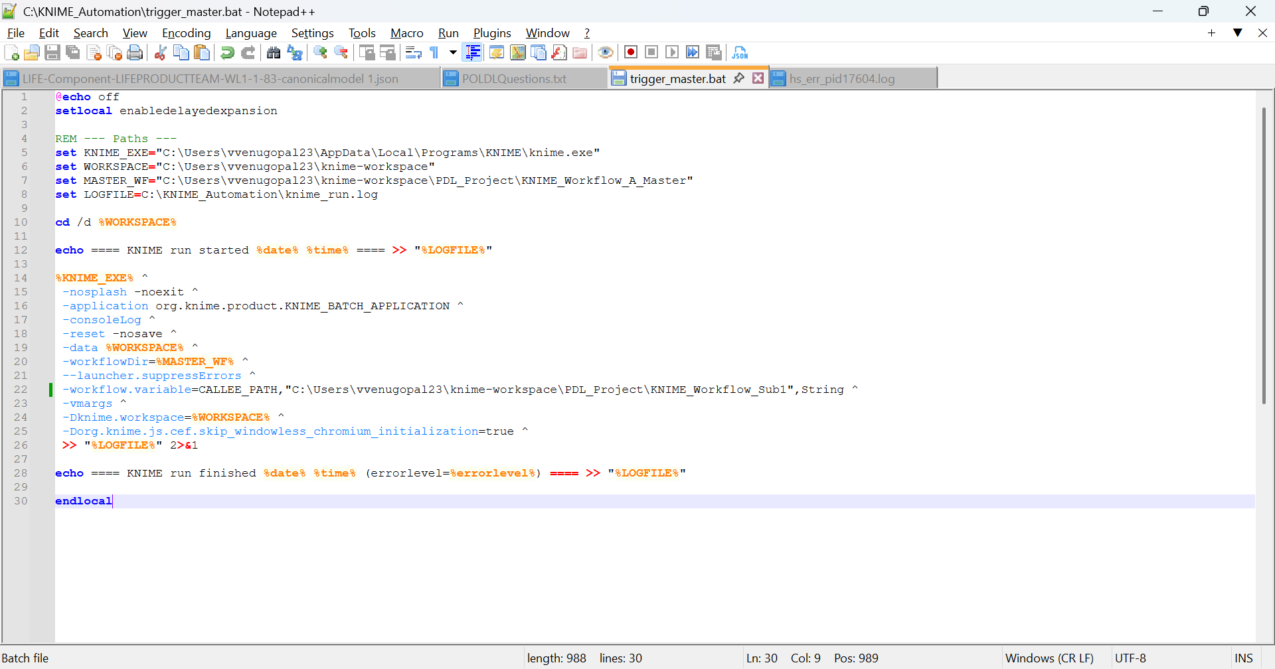The width and height of the screenshot is (1275, 669).
Task: Click the Cut scissors icon
Action: (x=160, y=53)
